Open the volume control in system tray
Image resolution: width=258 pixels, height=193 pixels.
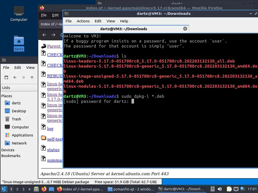220,189
